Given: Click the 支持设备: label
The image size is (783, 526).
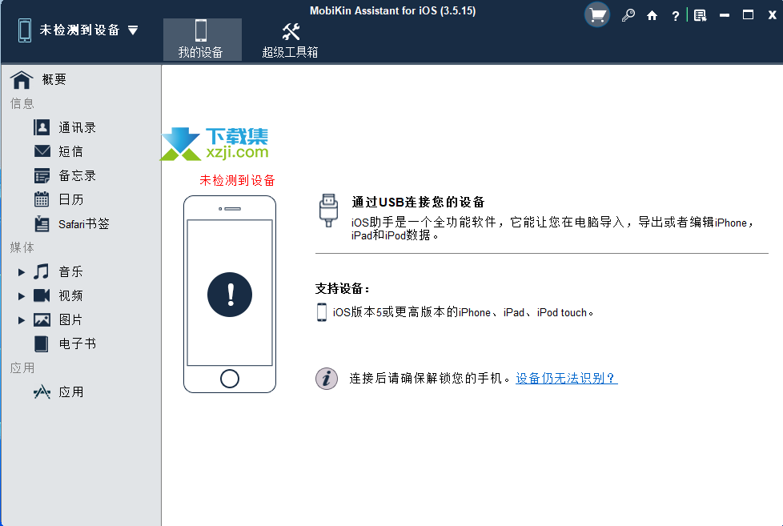Looking at the screenshot, I should pyautogui.click(x=343, y=288).
